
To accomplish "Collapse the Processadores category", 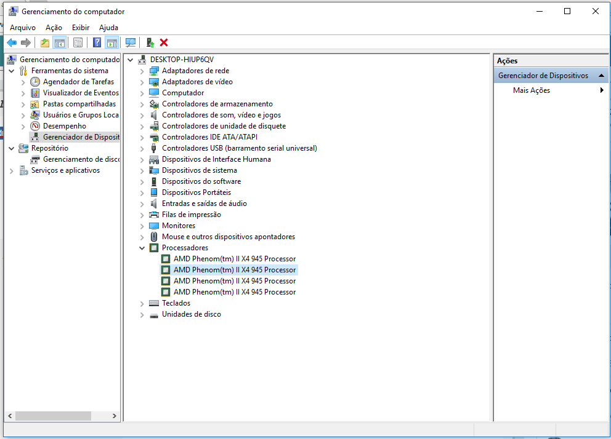I will click(142, 248).
